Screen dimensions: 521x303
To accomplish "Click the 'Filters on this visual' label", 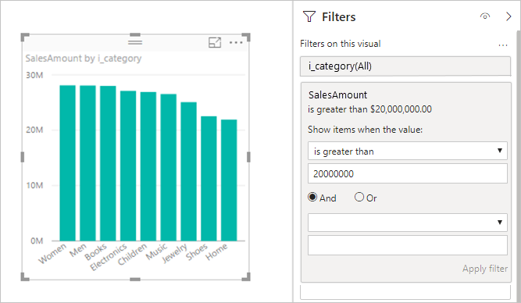I will tap(341, 44).
